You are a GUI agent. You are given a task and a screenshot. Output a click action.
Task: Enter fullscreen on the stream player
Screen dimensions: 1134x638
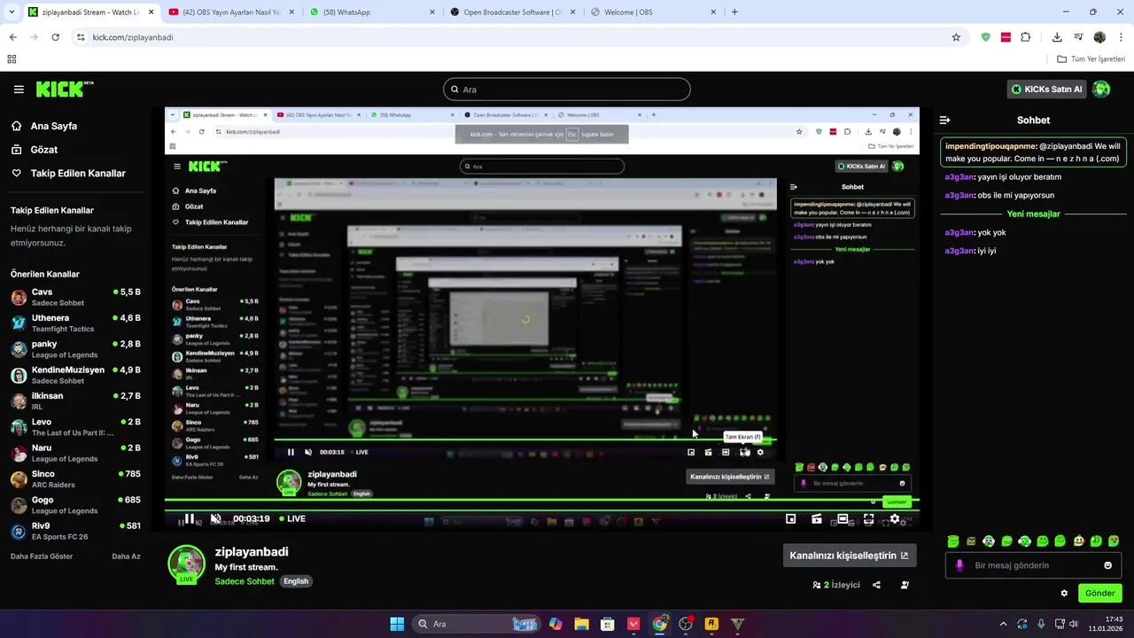click(868, 519)
